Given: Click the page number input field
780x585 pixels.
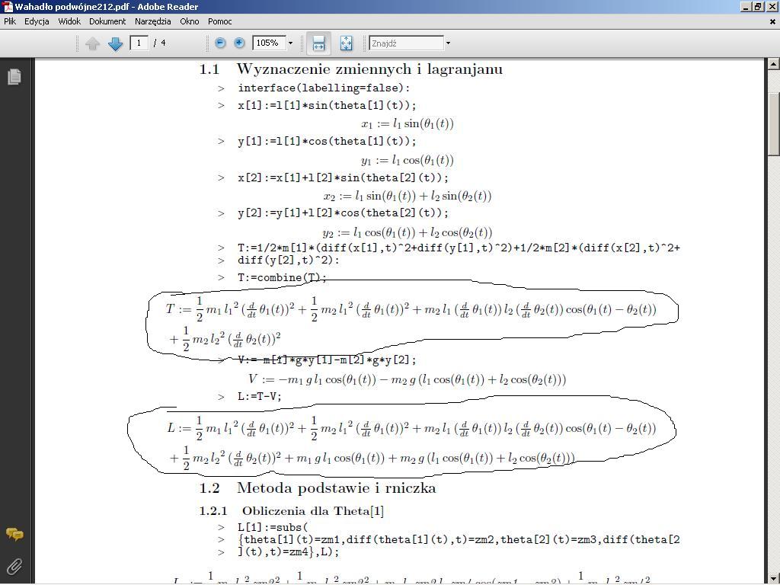Looking at the screenshot, I should [x=139, y=43].
